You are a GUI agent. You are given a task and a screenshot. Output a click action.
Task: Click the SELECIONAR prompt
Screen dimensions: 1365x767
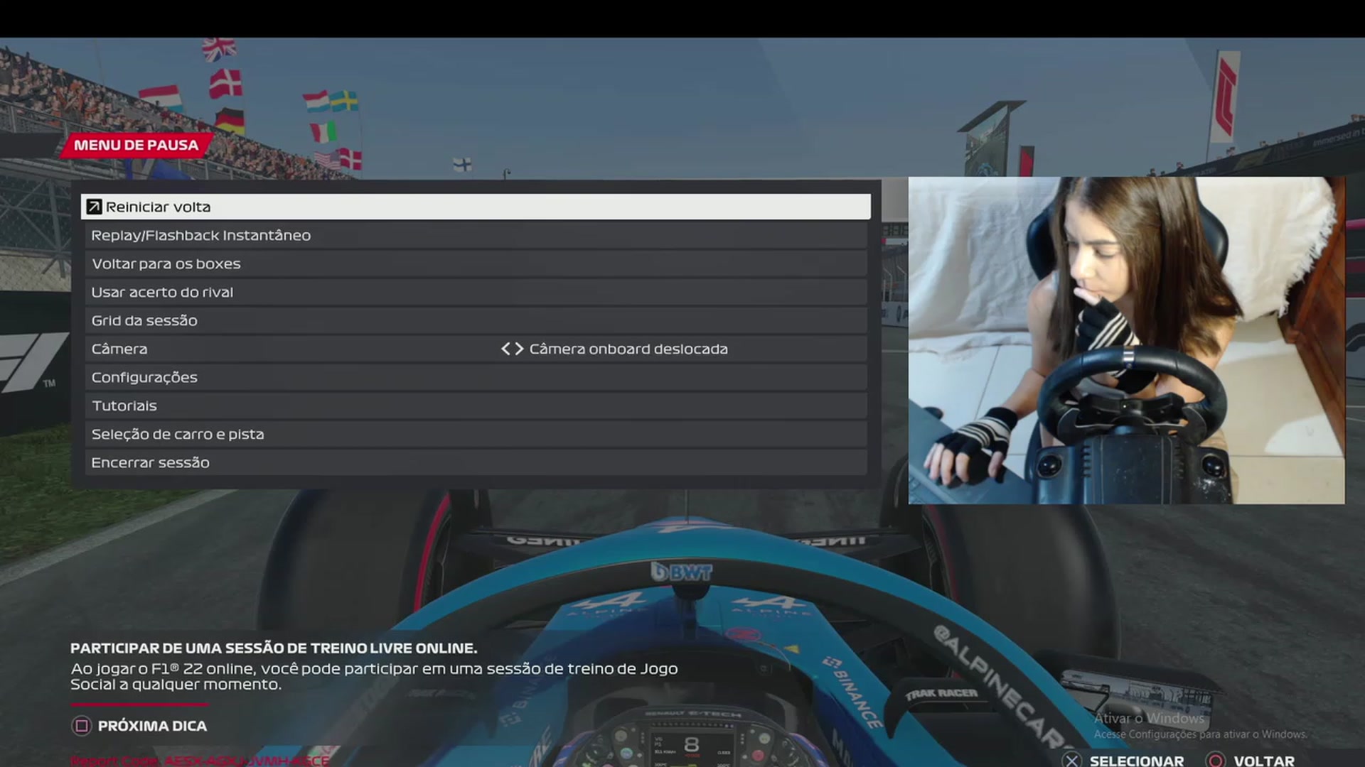point(1137,761)
